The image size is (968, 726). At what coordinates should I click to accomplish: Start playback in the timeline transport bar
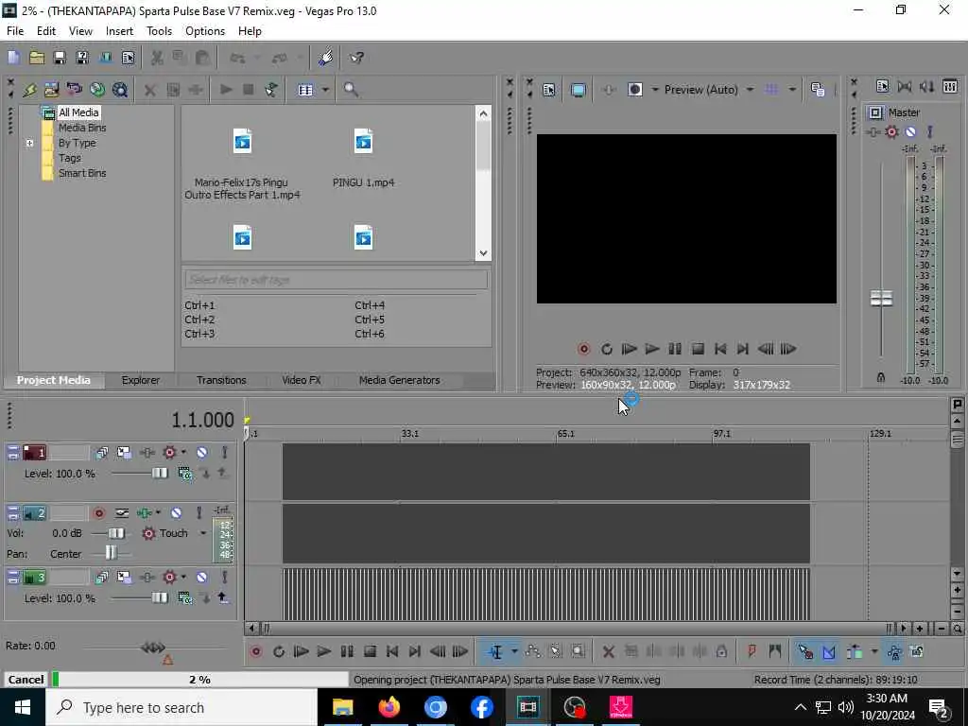coord(323,651)
